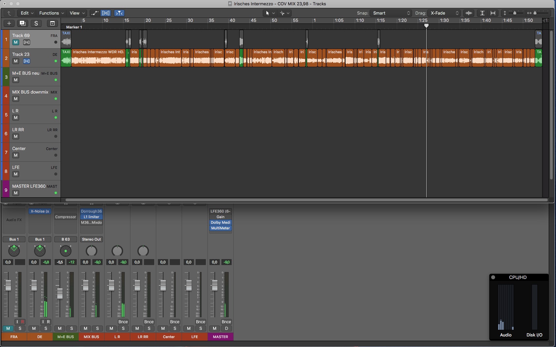Viewport: 556px width, 347px height.
Task: Mute the M+E BUS neu track
Action: coord(16,80)
